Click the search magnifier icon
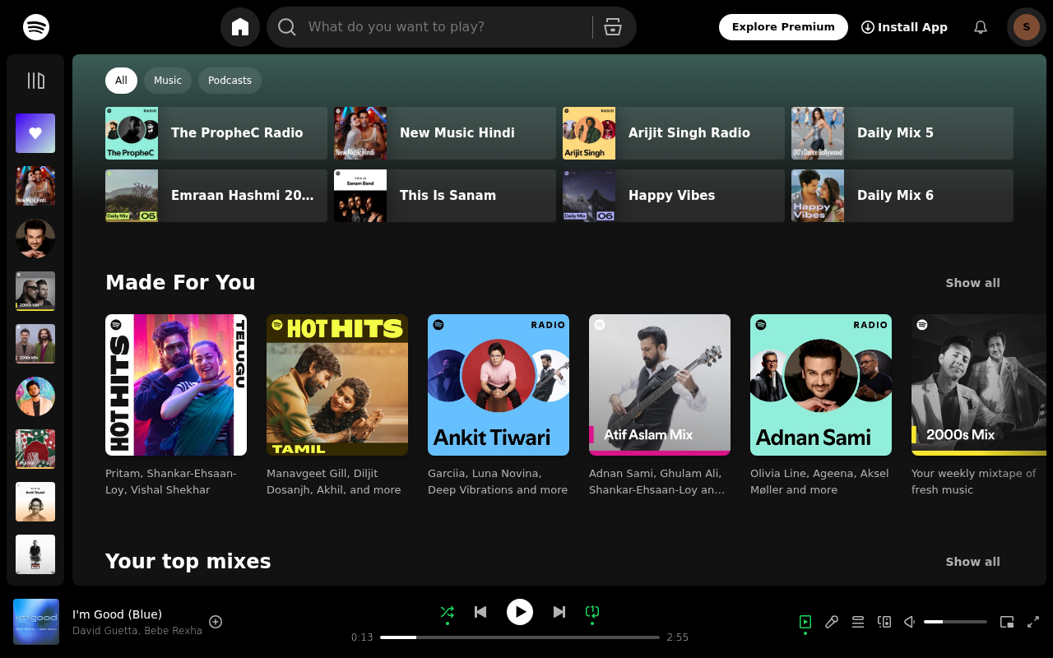Screen dimensions: 1053x658 (287, 27)
